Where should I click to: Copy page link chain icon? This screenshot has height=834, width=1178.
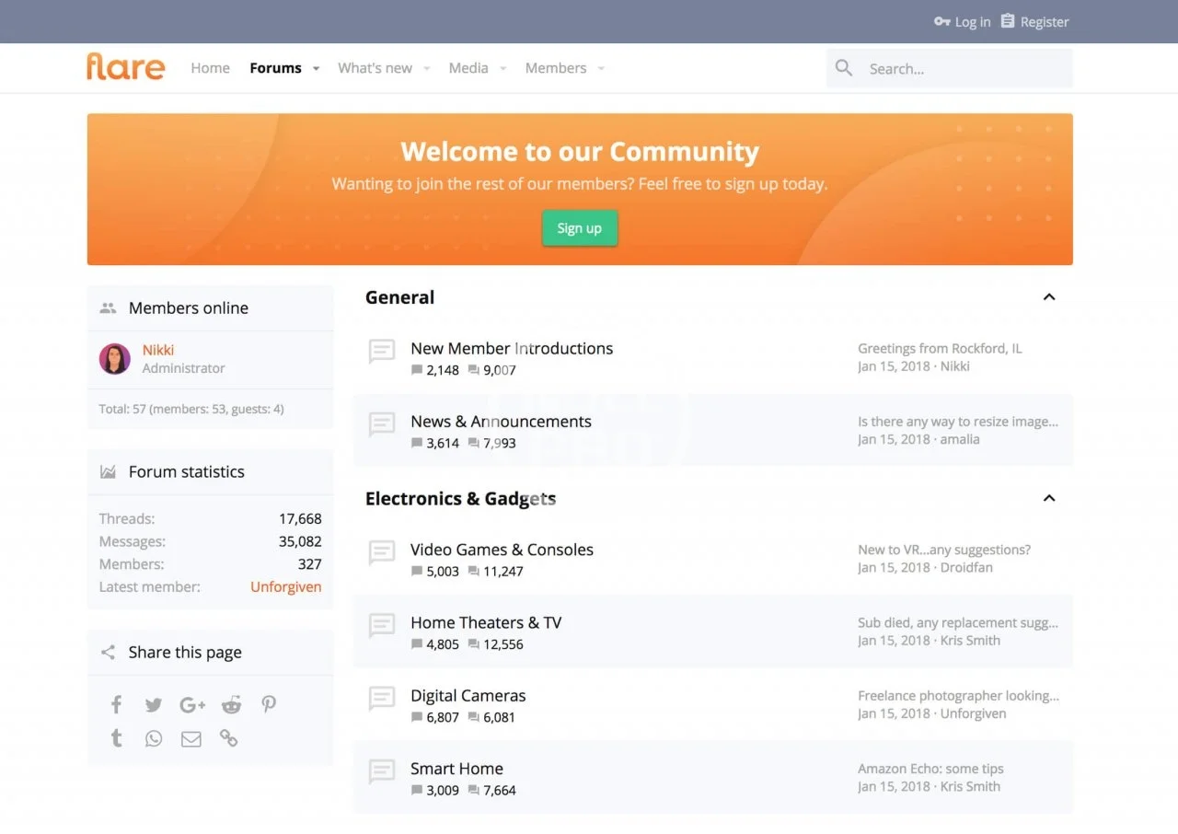[x=228, y=739]
